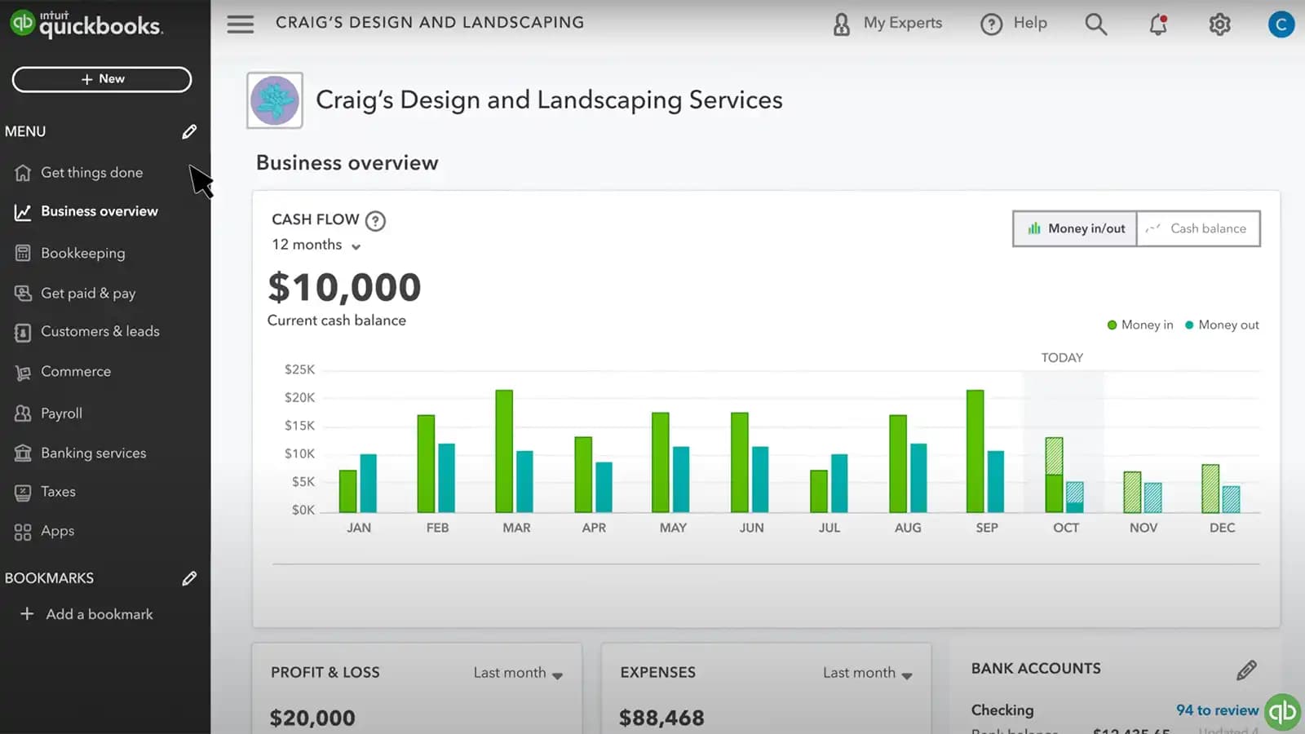
Task: Open the search magnifier icon
Action: coord(1095,24)
